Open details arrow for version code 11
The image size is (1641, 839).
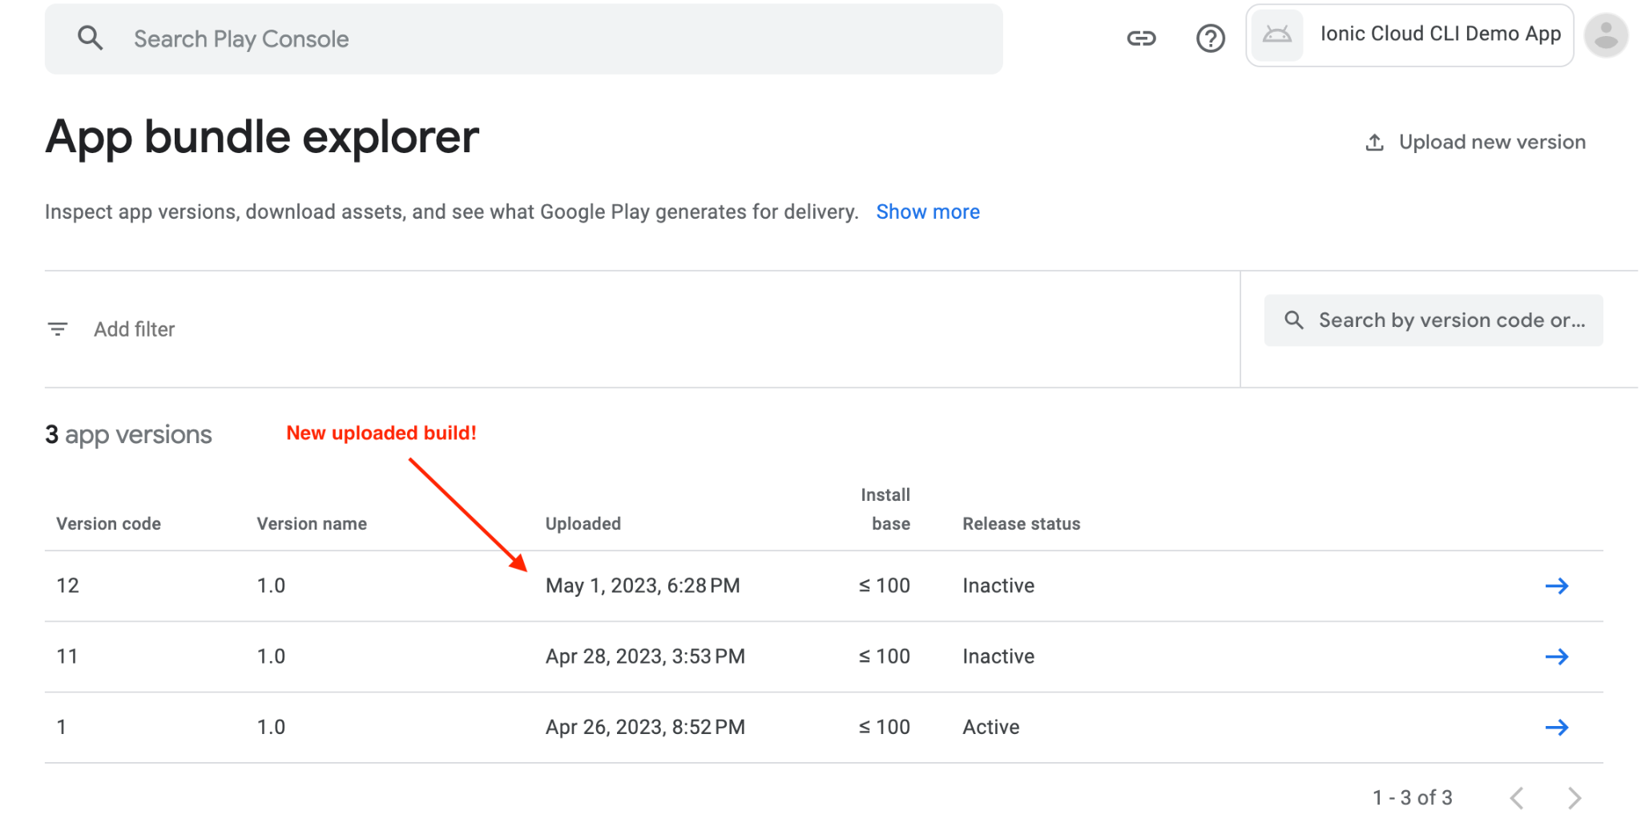coord(1557,656)
